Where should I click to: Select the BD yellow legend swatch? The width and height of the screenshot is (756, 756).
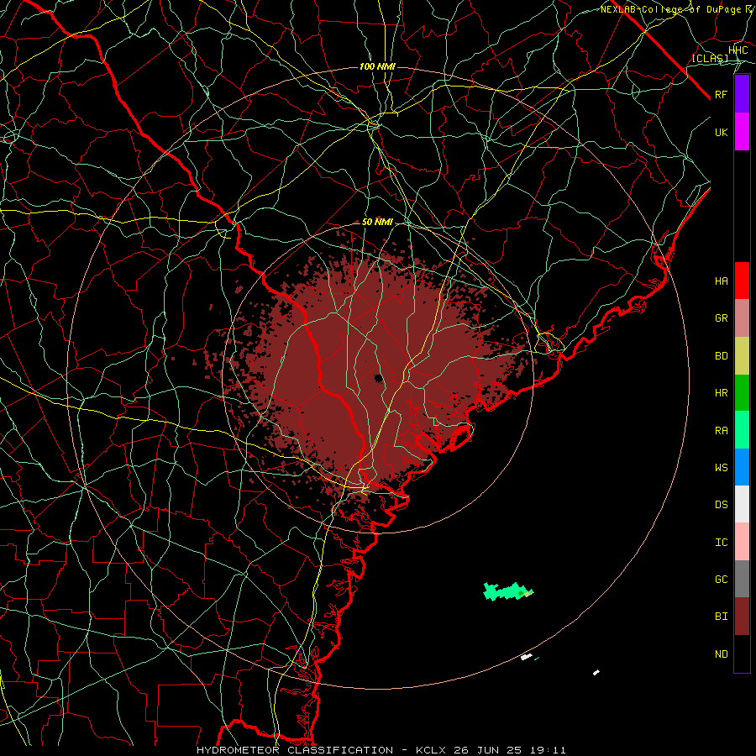point(742,356)
